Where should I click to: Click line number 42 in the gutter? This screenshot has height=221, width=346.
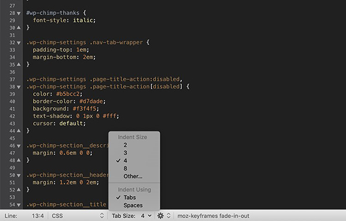click(12, 116)
